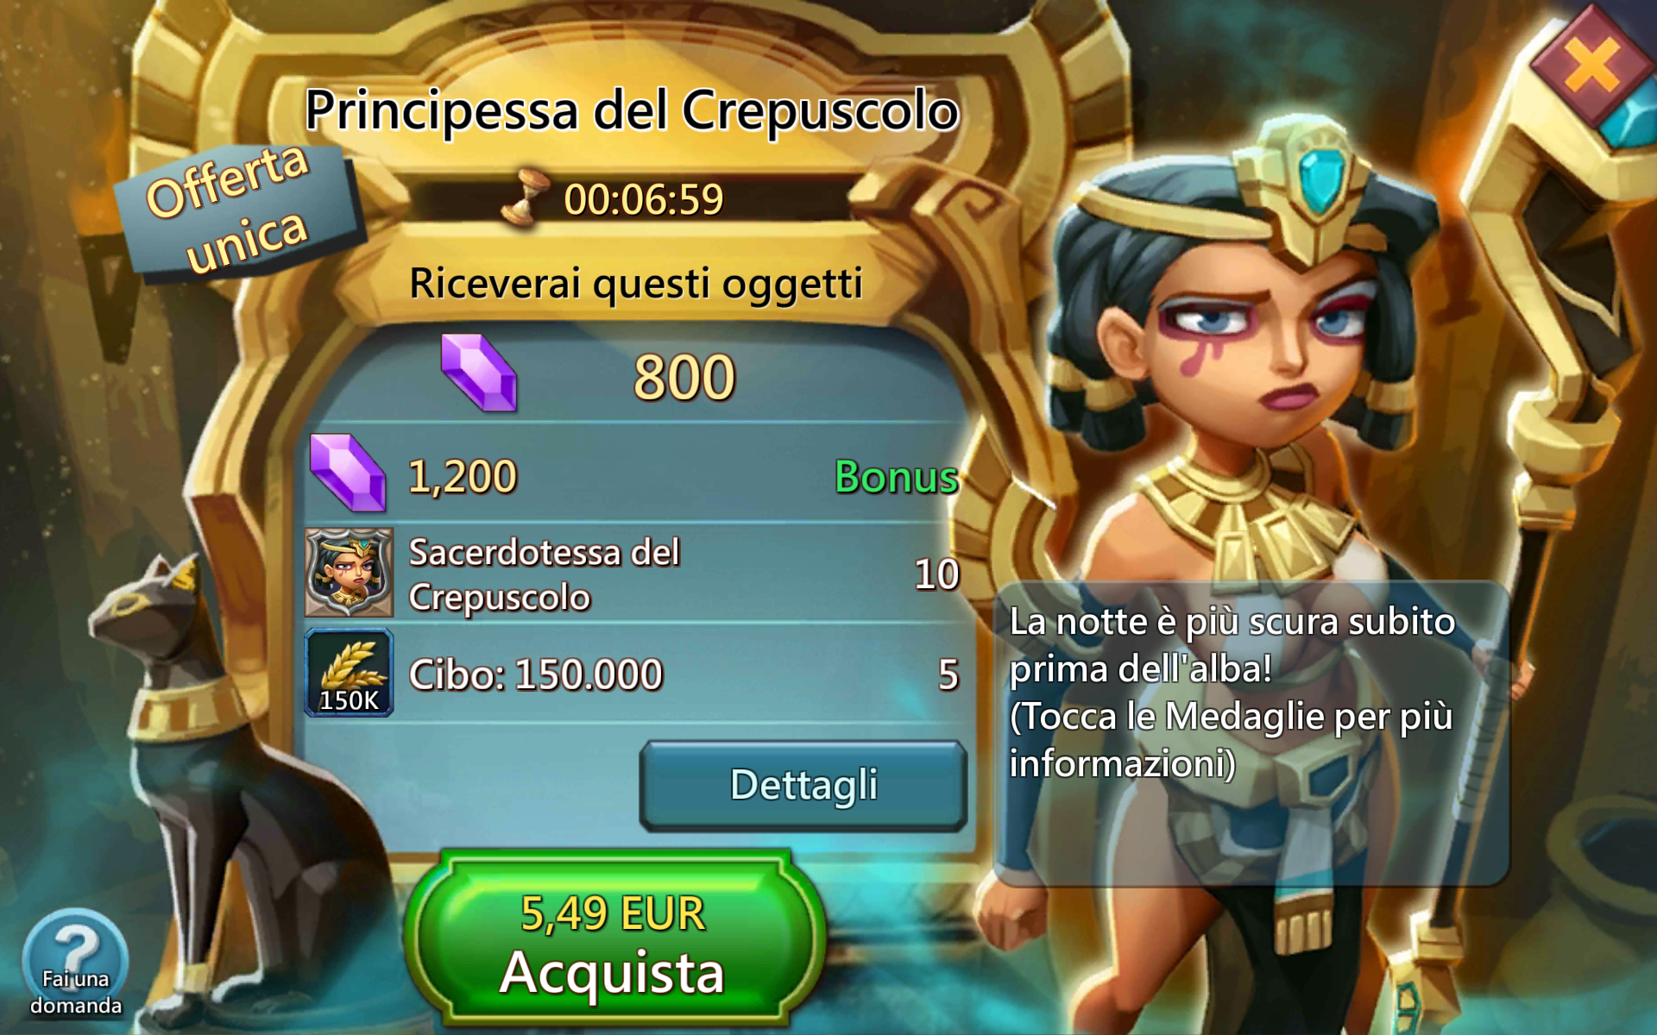Click the purple gem beside 1,200
The image size is (1657, 1035).
point(348,473)
